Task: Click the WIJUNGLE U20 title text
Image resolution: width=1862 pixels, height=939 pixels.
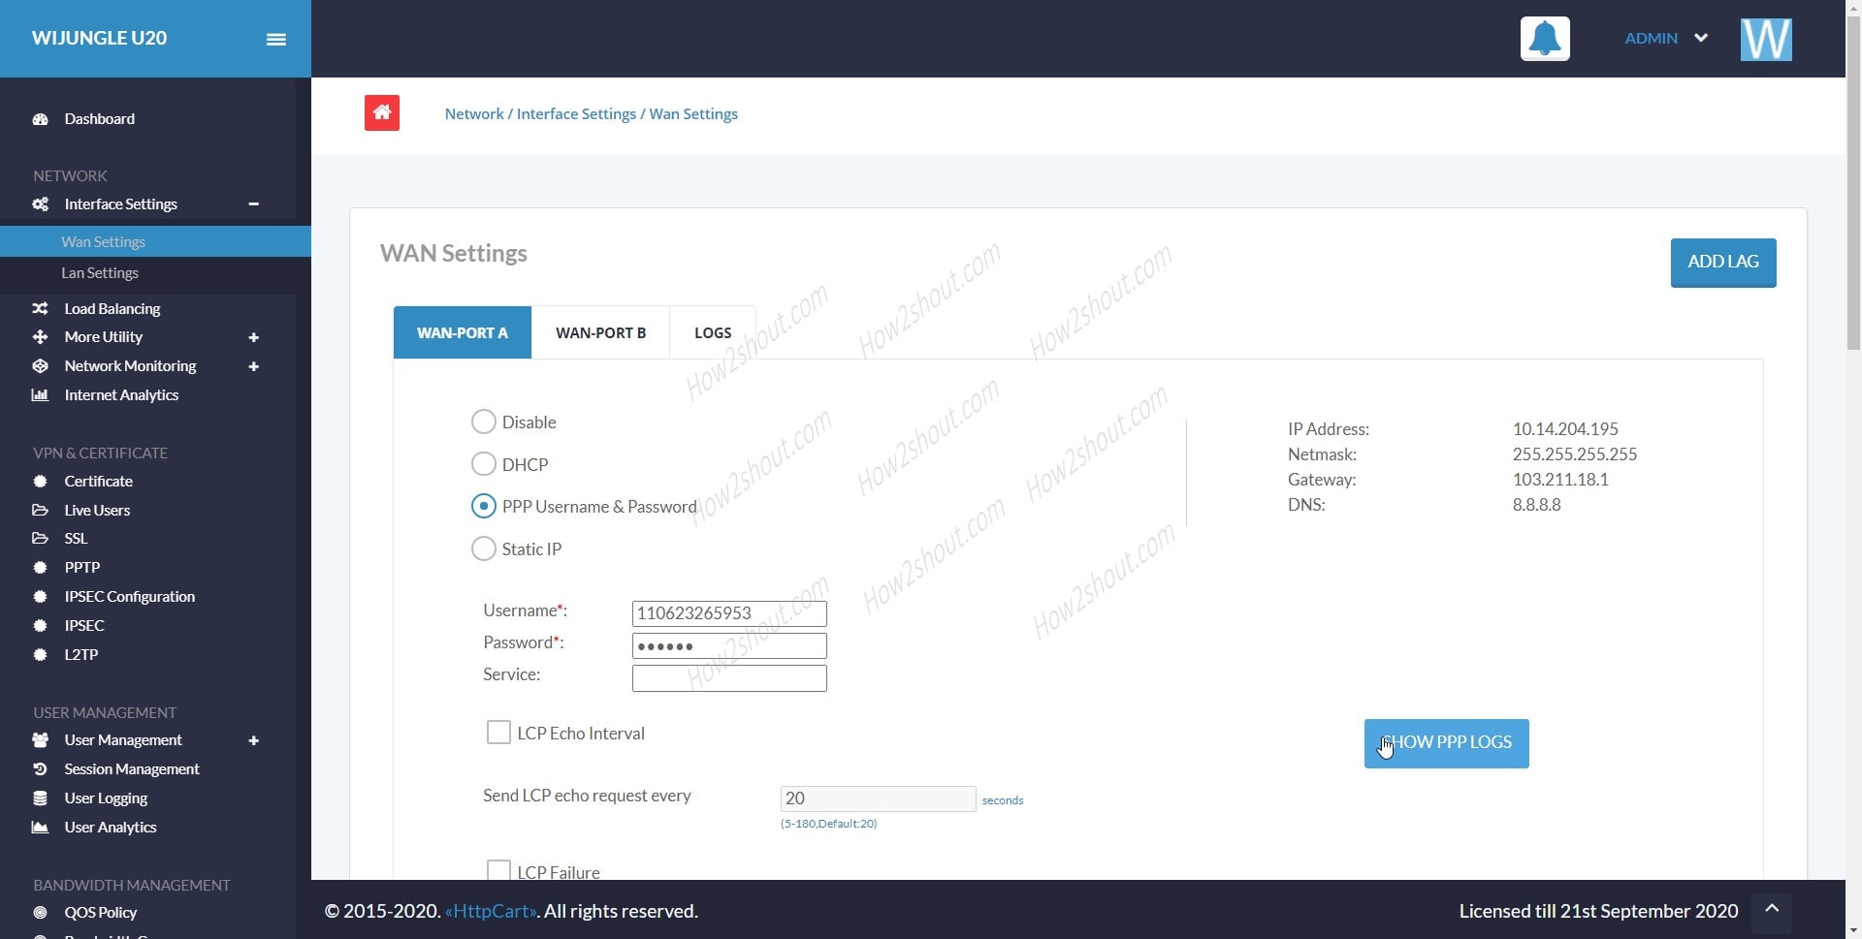Action: (x=99, y=38)
